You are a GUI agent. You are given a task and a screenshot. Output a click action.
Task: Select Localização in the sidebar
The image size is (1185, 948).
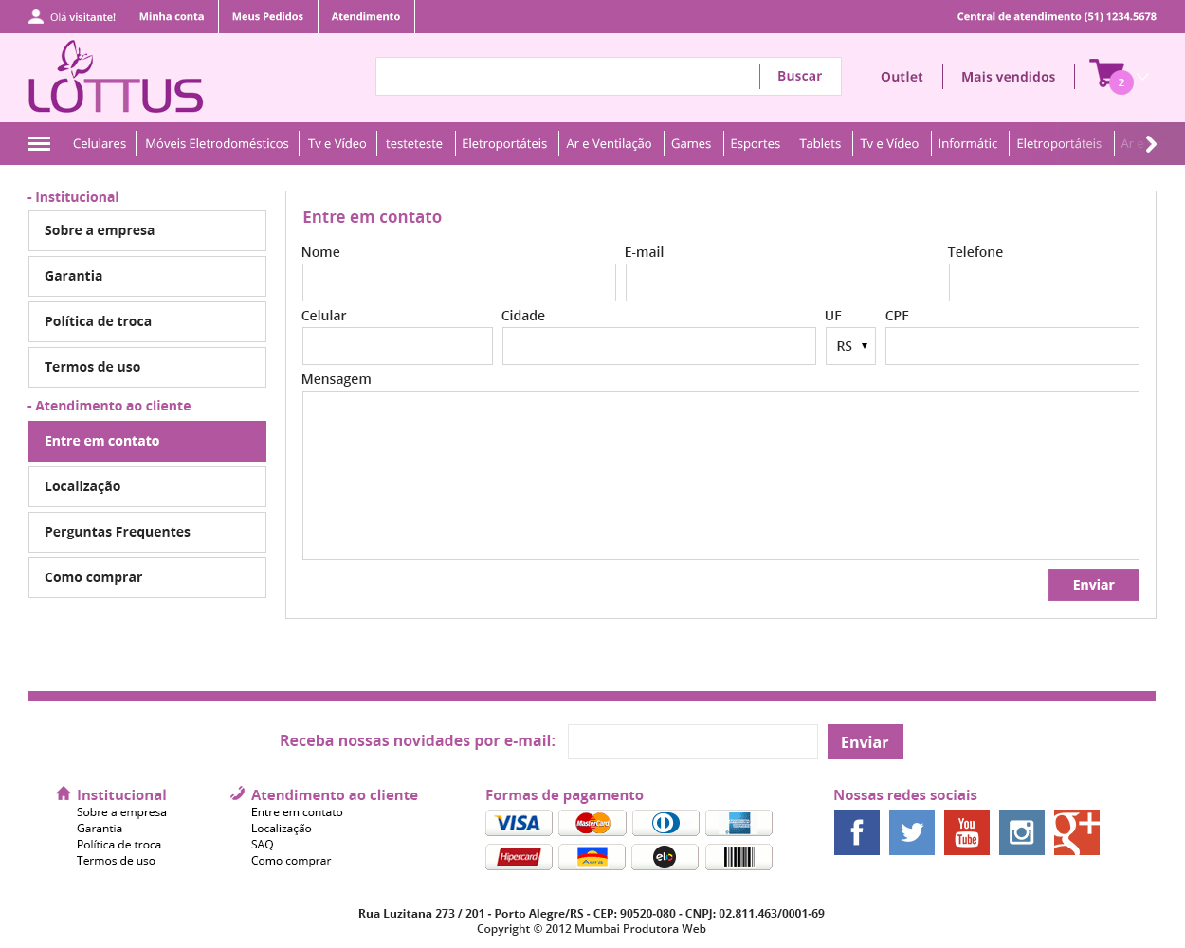pyautogui.click(x=147, y=486)
